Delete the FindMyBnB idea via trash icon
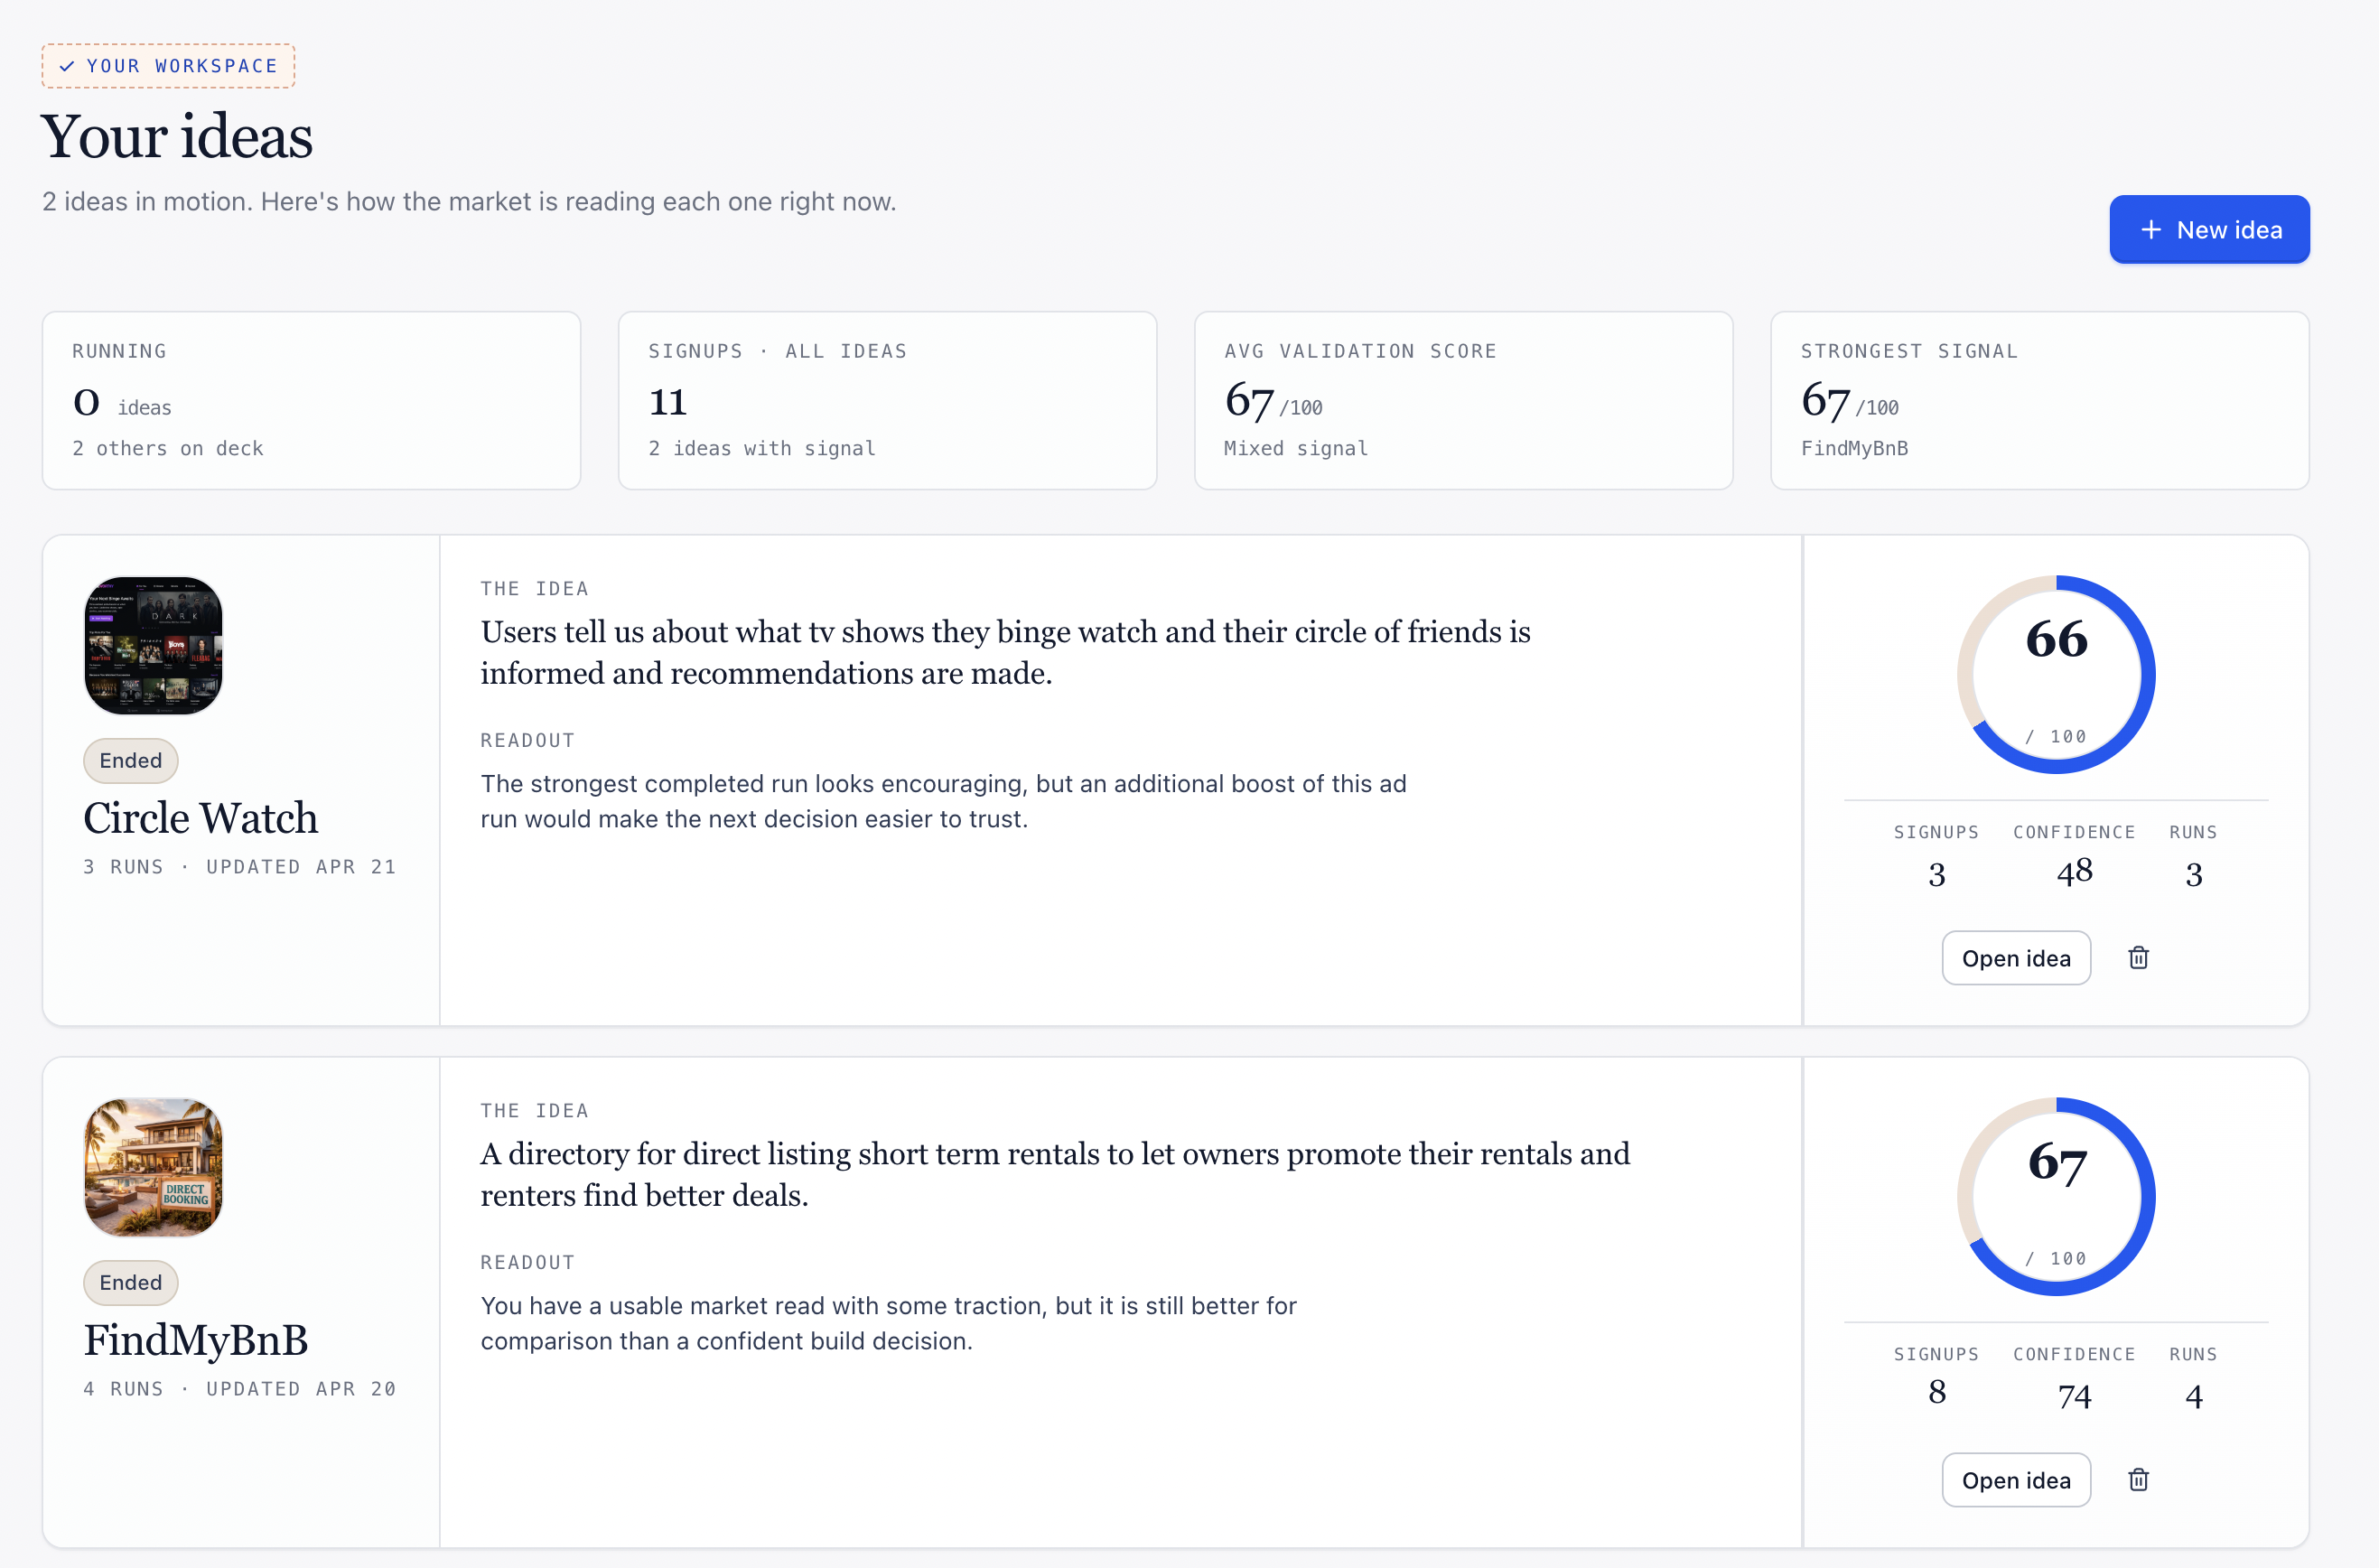The width and height of the screenshot is (2379, 1568). point(2138,1480)
